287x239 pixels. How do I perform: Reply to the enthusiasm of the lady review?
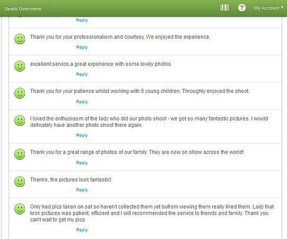(x=82, y=135)
